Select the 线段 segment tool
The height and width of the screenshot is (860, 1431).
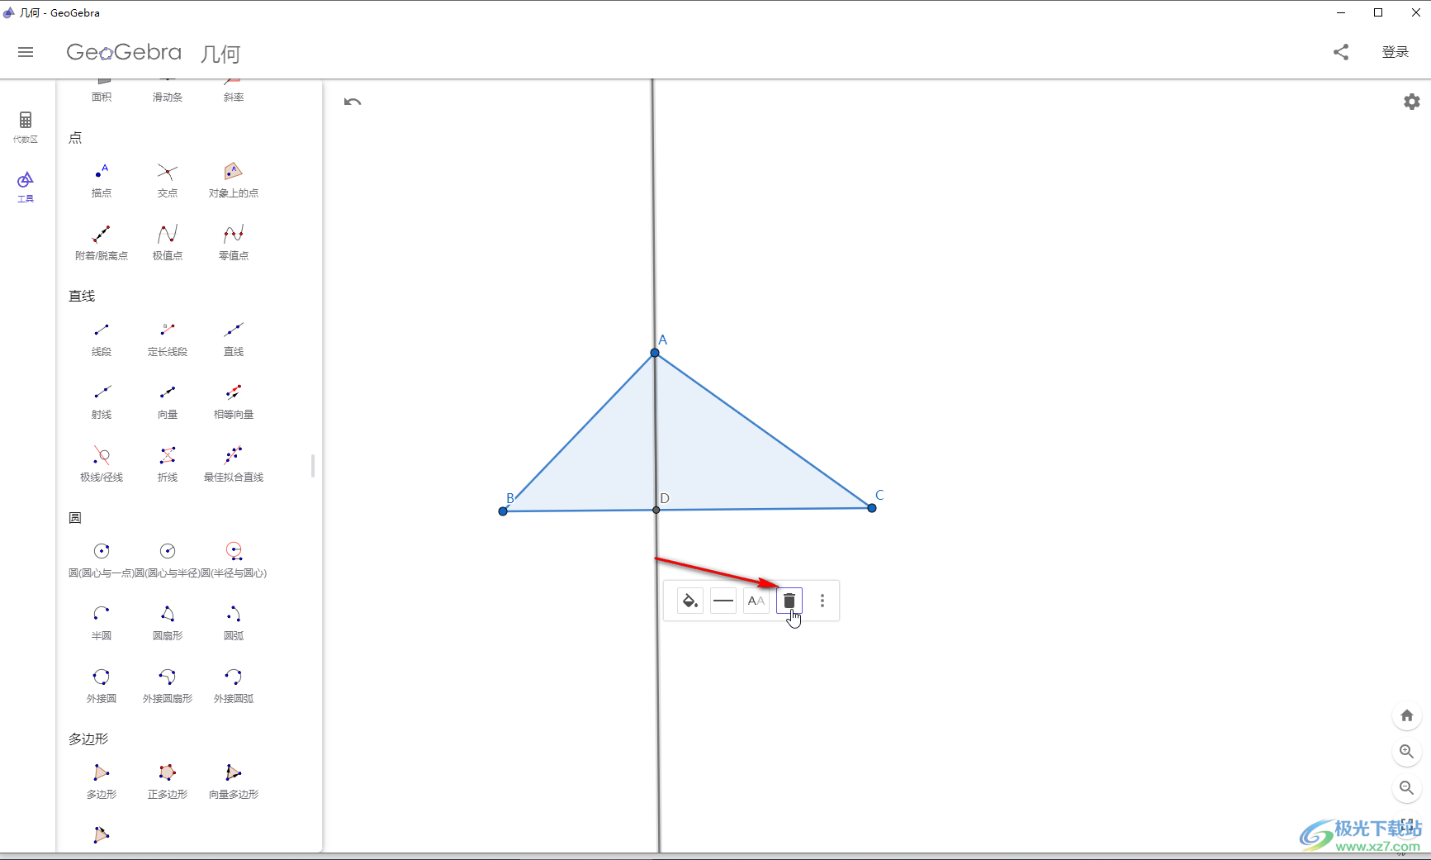102,338
